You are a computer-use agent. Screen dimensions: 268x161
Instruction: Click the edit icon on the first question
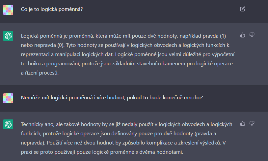[x=243, y=9]
